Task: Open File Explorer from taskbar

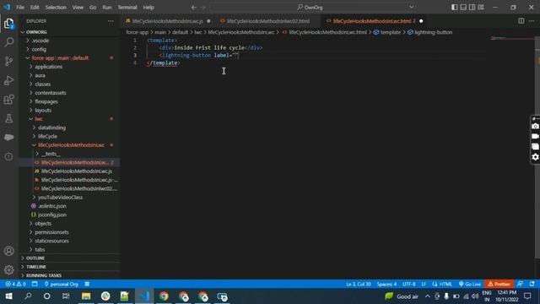Action: pyautogui.click(x=86, y=296)
